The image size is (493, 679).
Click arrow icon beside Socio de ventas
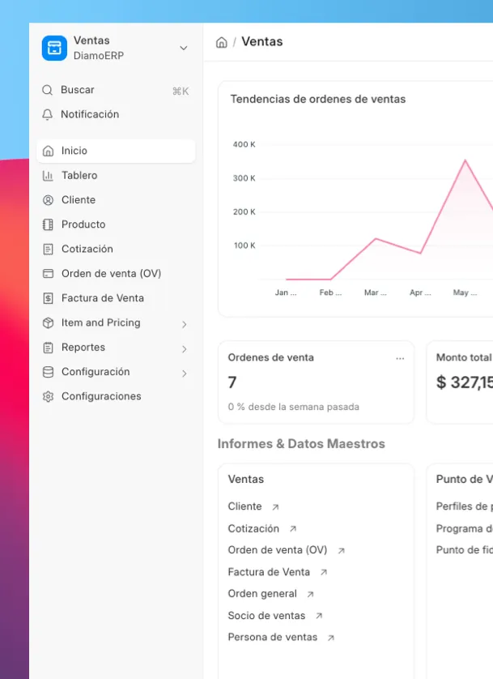coord(319,616)
